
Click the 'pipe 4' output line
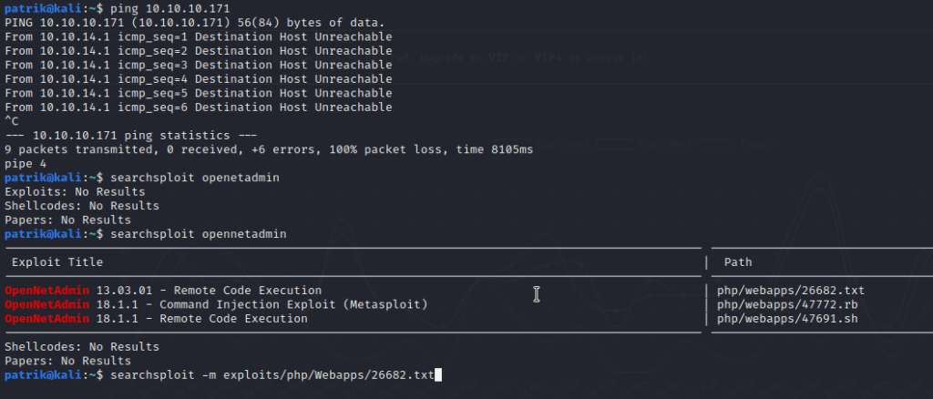[24, 163]
